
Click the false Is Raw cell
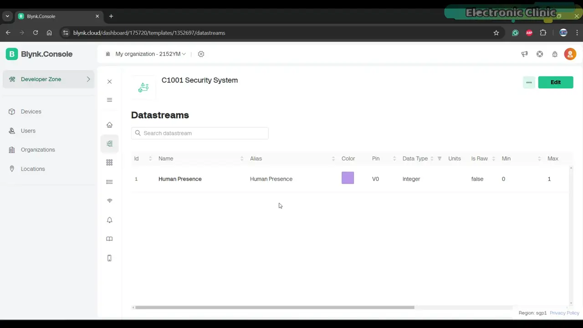point(477,179)
